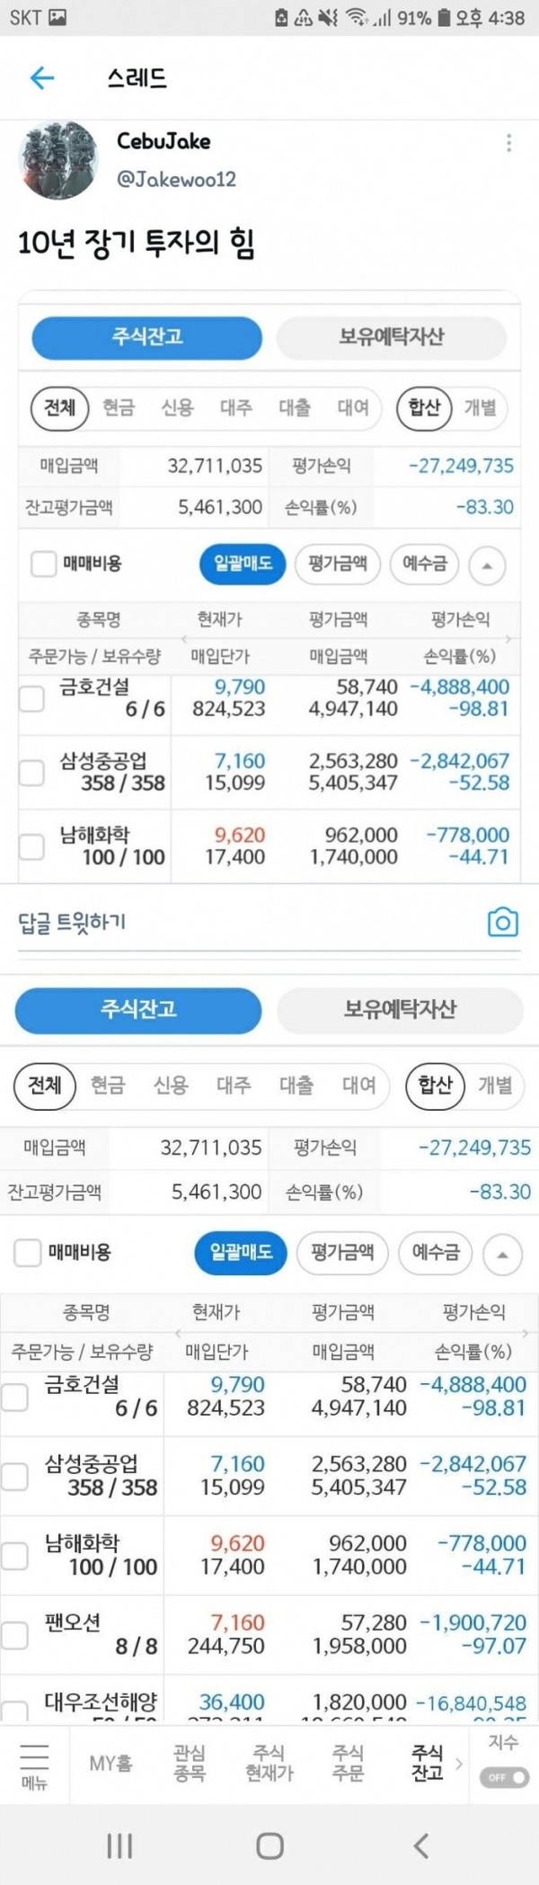Toggle the 지수 OFF switch

(x=504, y=1777)
